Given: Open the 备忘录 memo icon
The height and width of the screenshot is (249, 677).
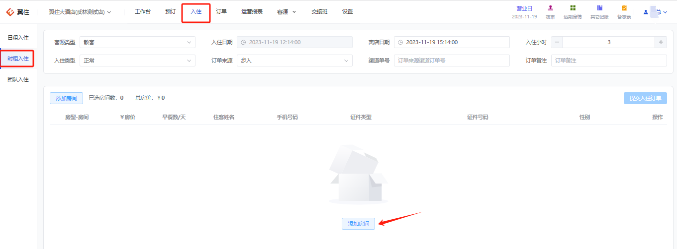Looking at the screenshot, I should 624,8.
